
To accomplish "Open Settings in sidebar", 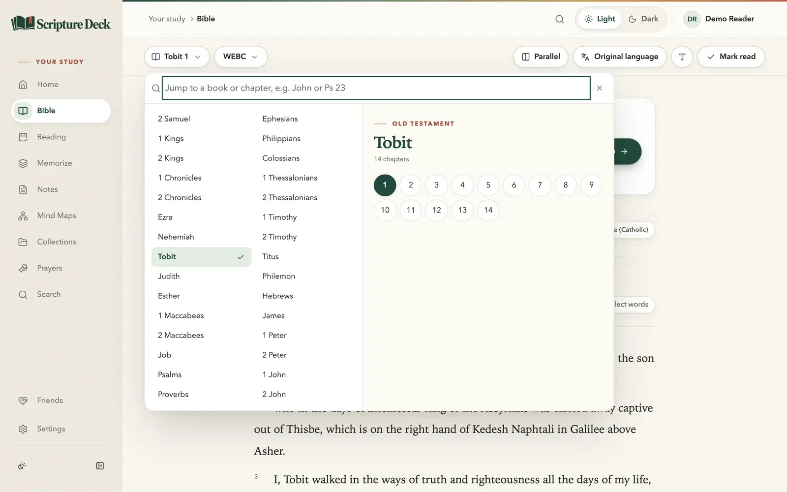I will coord(61,429).
